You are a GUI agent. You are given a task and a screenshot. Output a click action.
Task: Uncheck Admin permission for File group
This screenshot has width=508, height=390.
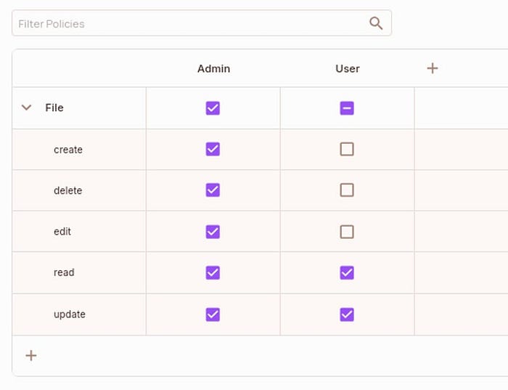(x=213, y=108)
